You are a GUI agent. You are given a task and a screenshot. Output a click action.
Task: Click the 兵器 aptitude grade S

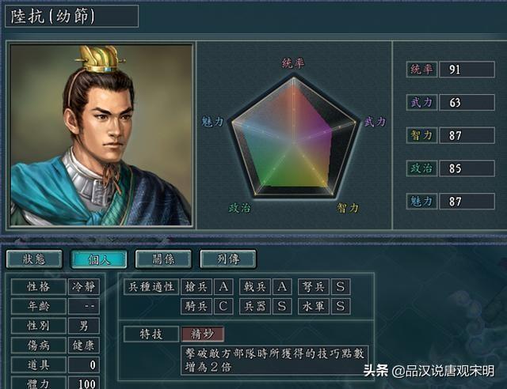pyautogui.click(x=282, y=306)
